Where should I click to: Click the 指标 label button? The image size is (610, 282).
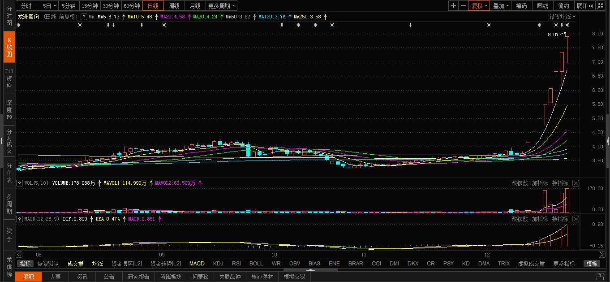coord(26,264)
